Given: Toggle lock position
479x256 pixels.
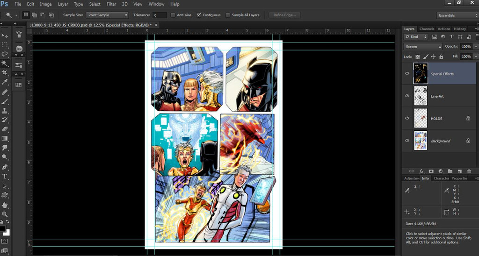Looking at the screenshot, I should coord(433,57).
